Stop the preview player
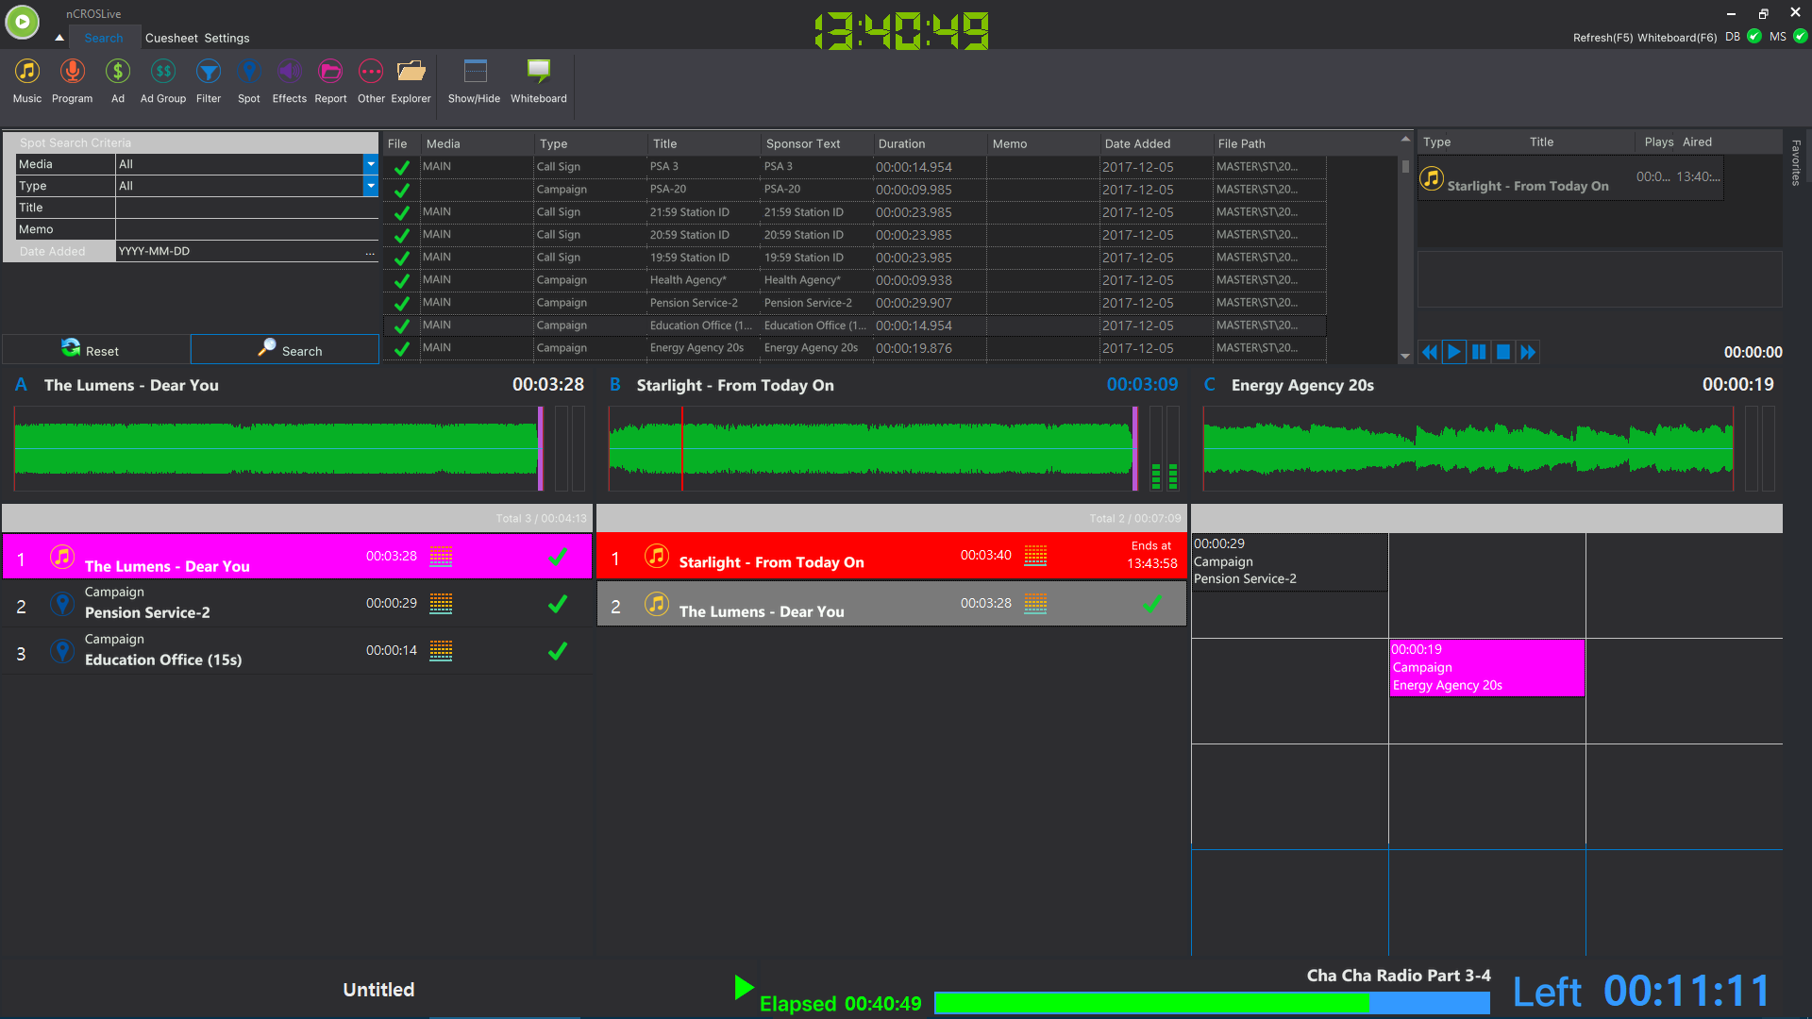 1503,352
